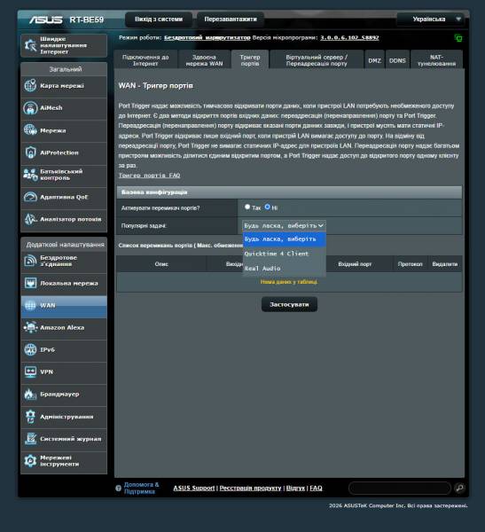Viewport: 485px width, 532px height.
Task: Click the footer search input field
Action: (400, 488)
